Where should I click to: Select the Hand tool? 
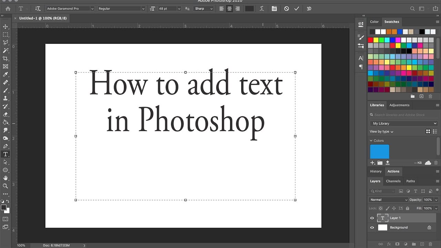[x=6, y=178]
